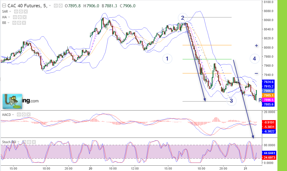Open settings gear for CAC 40 Futures series
287x171 pixels.
coord(61,6)
